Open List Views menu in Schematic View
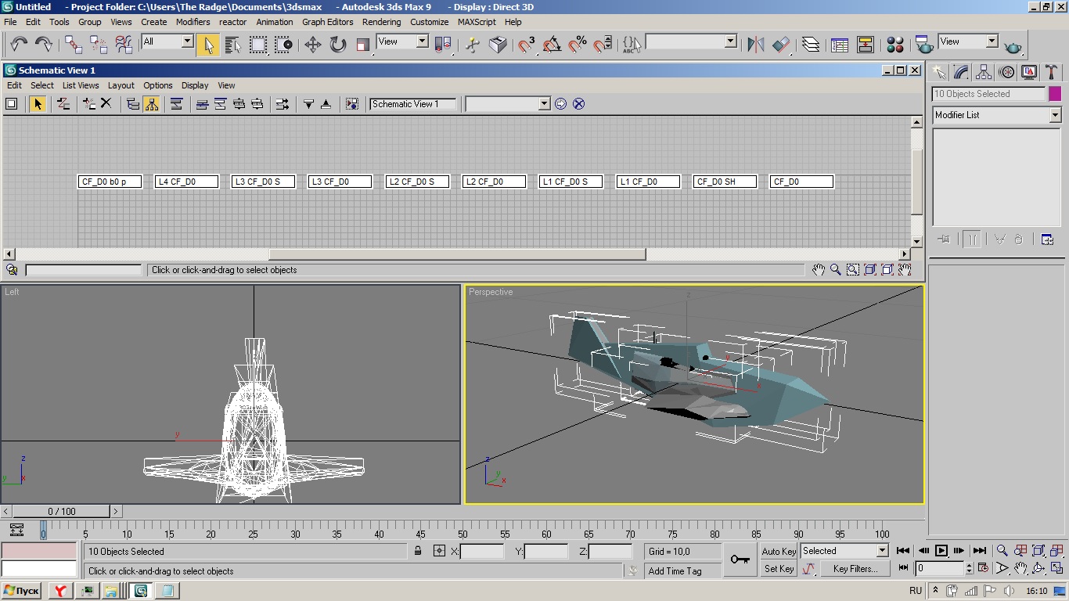The width and height of the screenshot is (1069, 601). [81, 85]
